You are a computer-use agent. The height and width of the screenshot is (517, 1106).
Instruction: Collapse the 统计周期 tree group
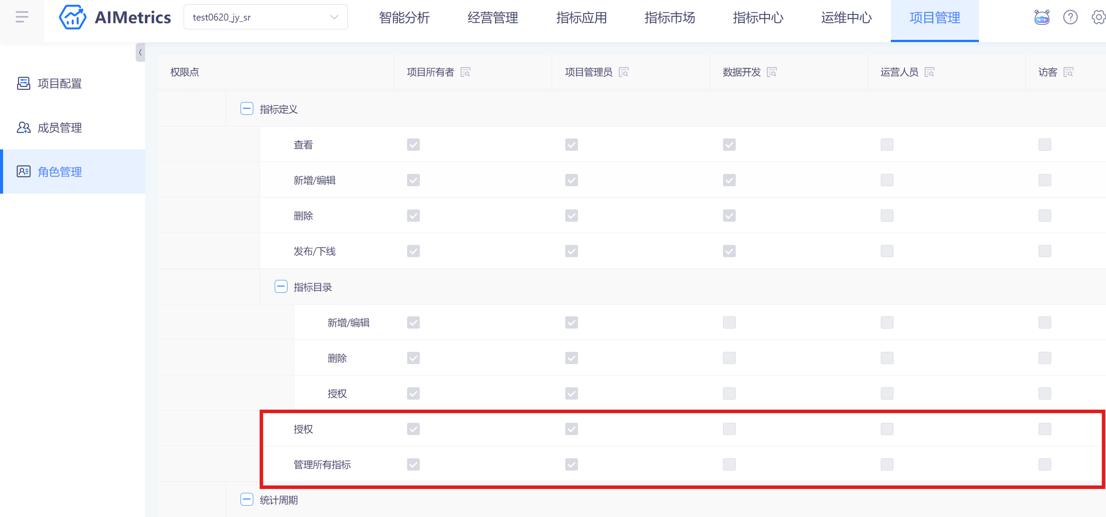[247, 499]
